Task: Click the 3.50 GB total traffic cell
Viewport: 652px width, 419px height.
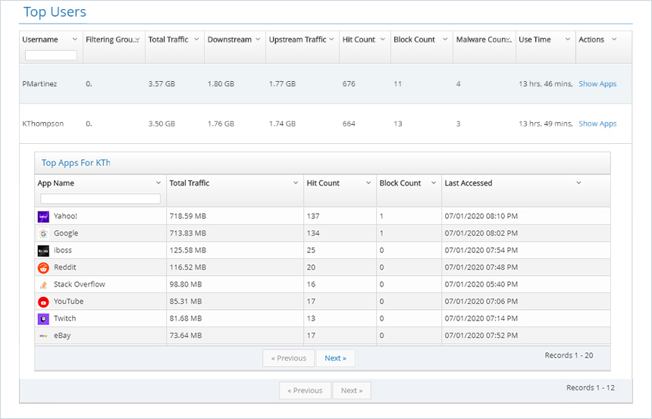Action: (x=161, y=124)
